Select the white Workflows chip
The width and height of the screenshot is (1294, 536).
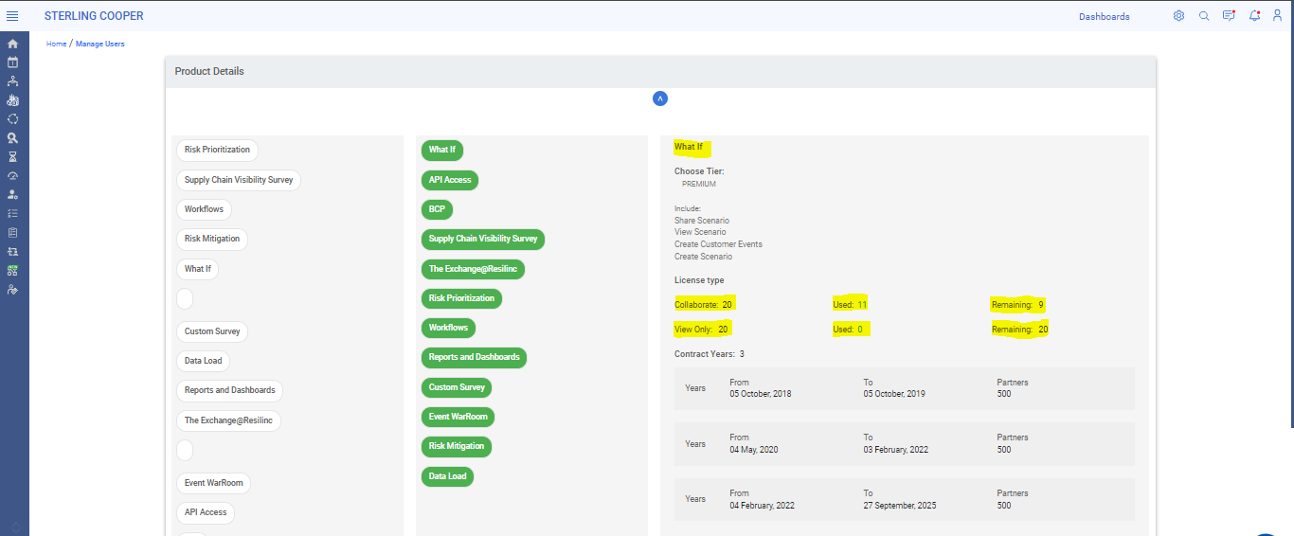click(x=204, y=209)
